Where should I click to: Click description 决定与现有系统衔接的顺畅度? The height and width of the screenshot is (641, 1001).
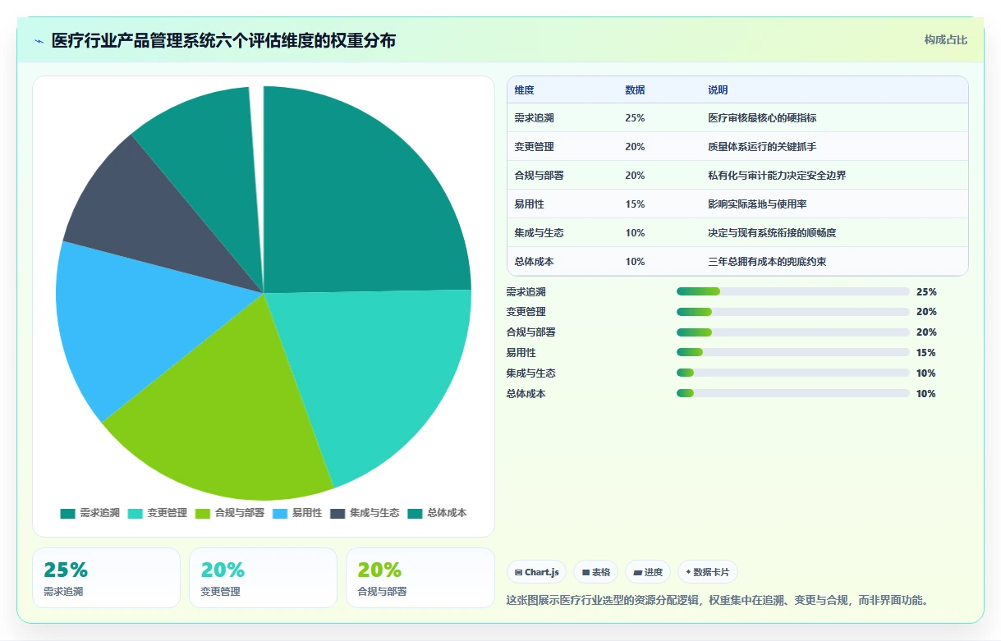[772, 233]
